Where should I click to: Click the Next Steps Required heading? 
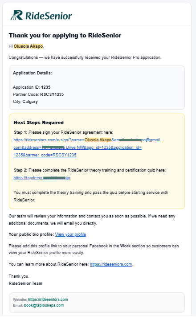[39, 123]
